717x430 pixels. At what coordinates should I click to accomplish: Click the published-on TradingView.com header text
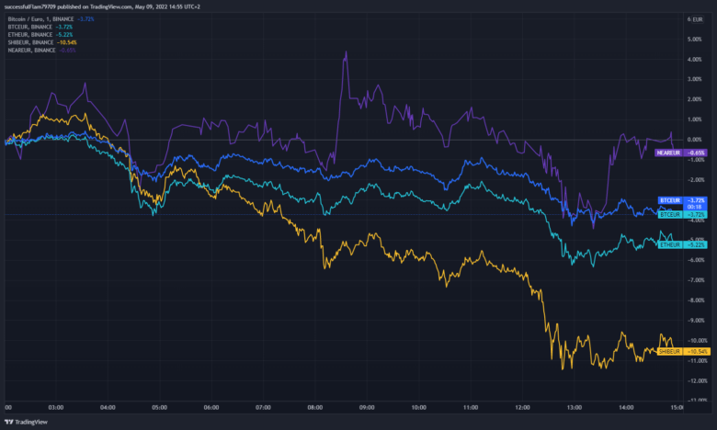click(102, 6)
